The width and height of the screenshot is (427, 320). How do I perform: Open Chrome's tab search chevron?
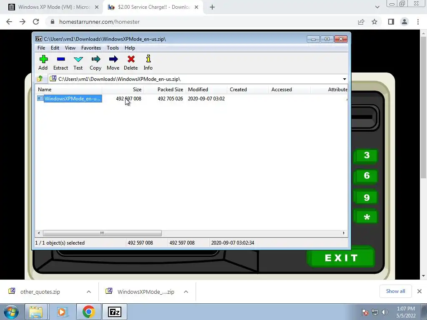377,7
